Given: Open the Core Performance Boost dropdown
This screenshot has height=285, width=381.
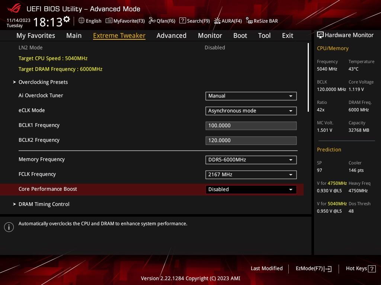Looking at the screenshot, I should pos(251,190).
